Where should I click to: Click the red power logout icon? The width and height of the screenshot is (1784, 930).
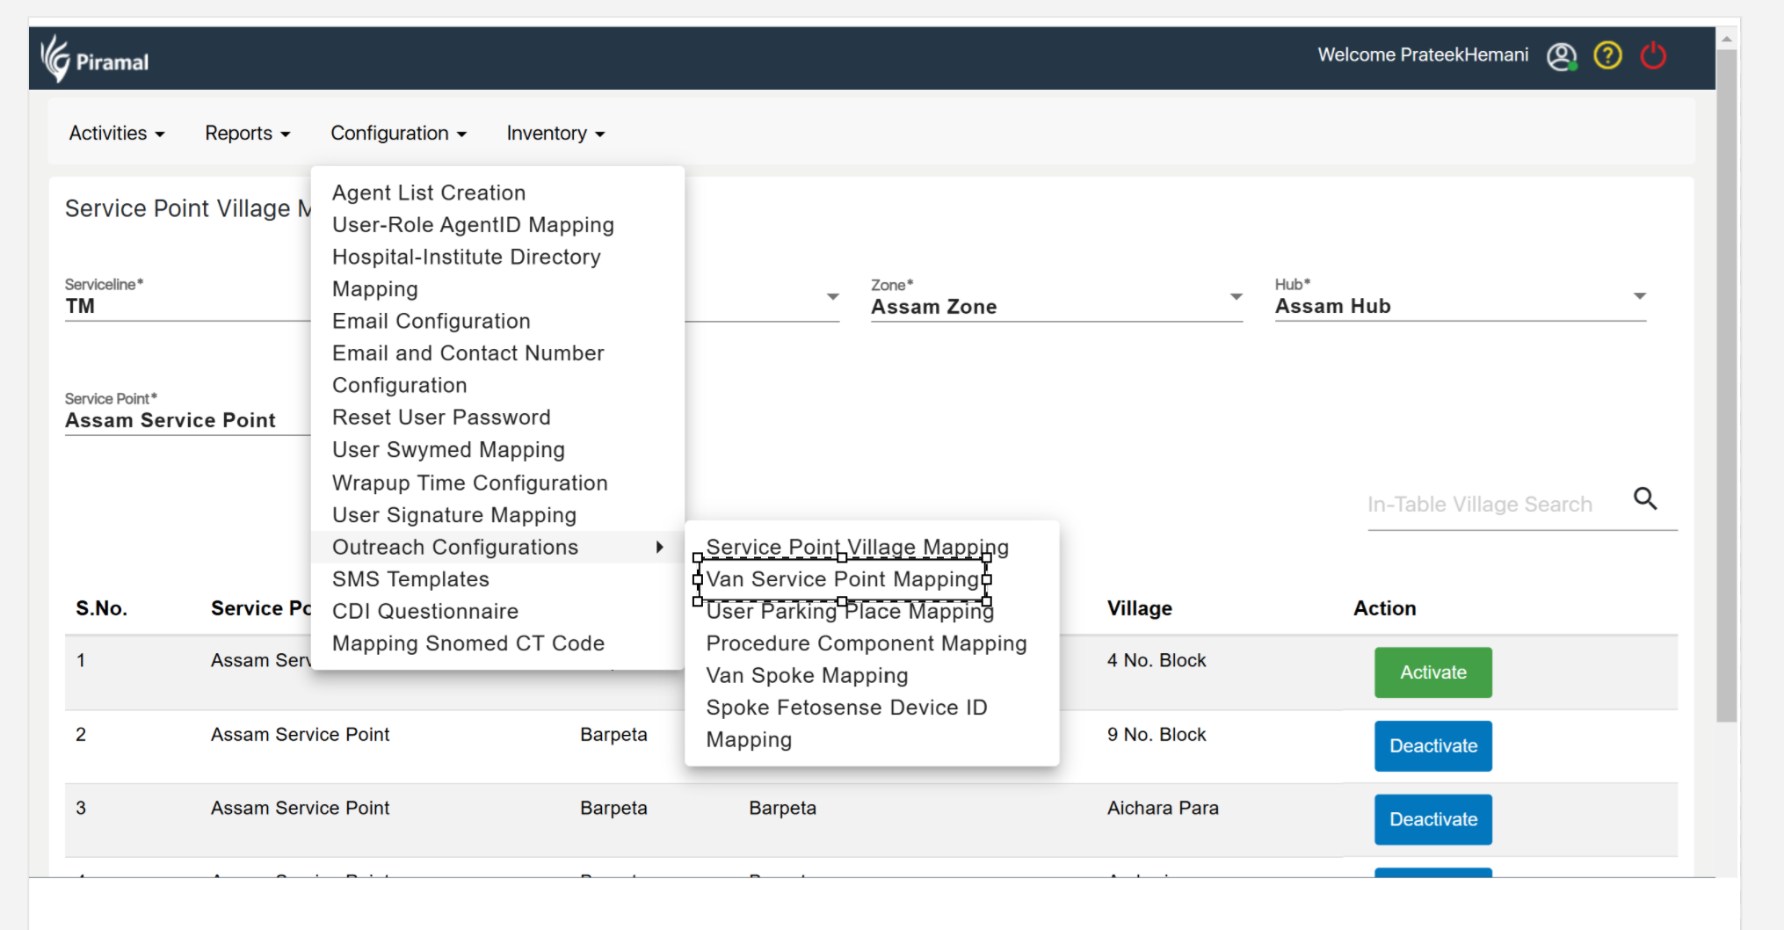pos(1653,55)
